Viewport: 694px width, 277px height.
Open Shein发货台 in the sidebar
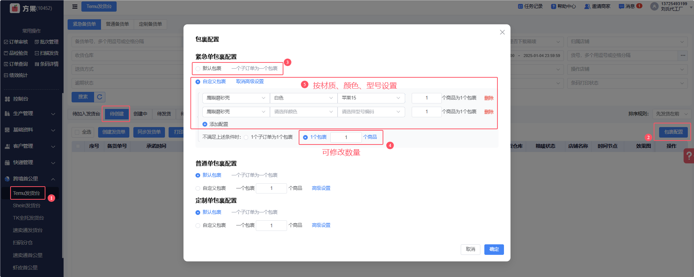[27, 205]
